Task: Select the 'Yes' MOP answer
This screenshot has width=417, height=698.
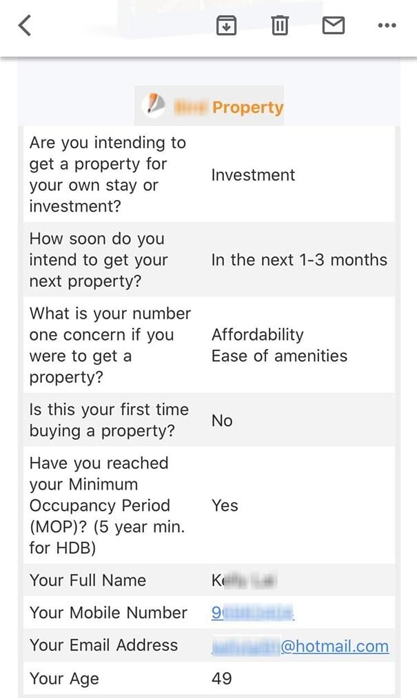Action: [225, 506]
